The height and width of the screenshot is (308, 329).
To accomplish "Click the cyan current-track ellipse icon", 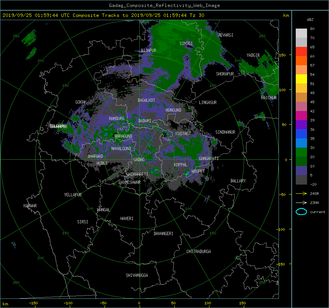I will [301, 212].
